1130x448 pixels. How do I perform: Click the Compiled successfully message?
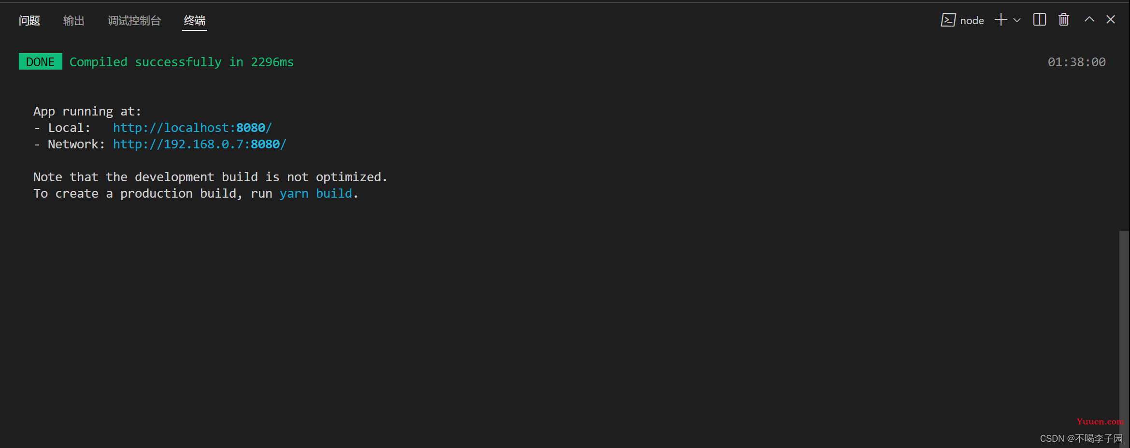pos(182,62)
